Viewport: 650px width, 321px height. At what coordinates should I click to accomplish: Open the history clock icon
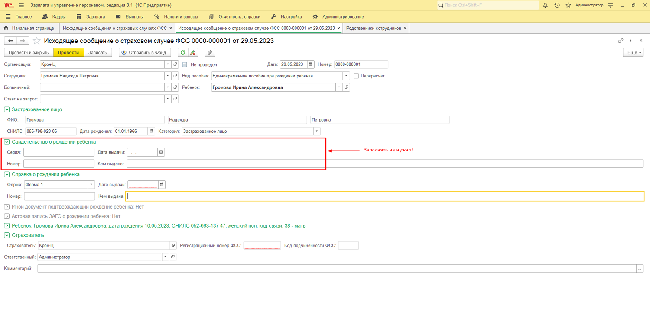click(557, 5)
